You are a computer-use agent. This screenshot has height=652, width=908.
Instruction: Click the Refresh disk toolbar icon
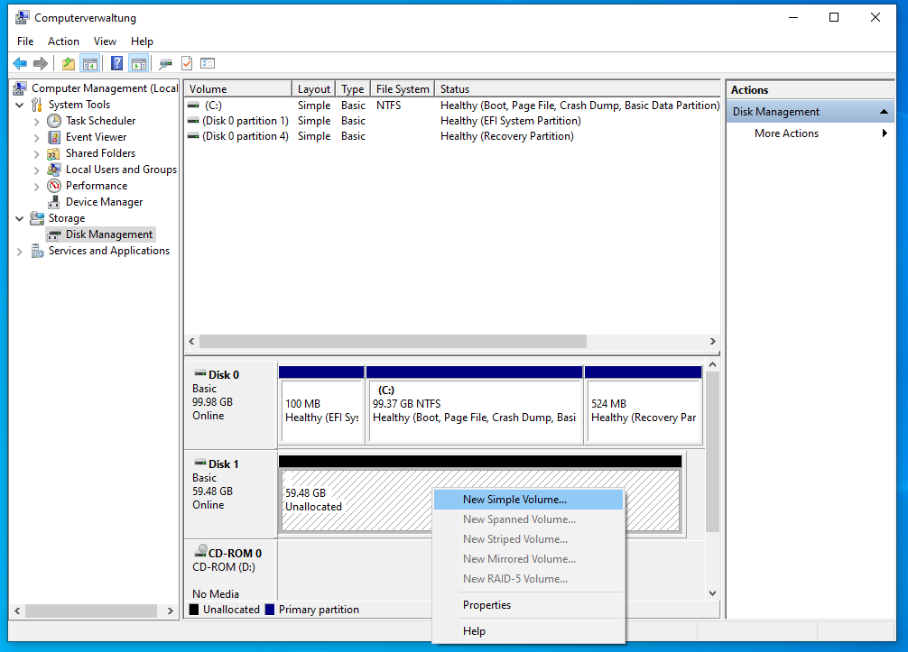pos(165,63)
